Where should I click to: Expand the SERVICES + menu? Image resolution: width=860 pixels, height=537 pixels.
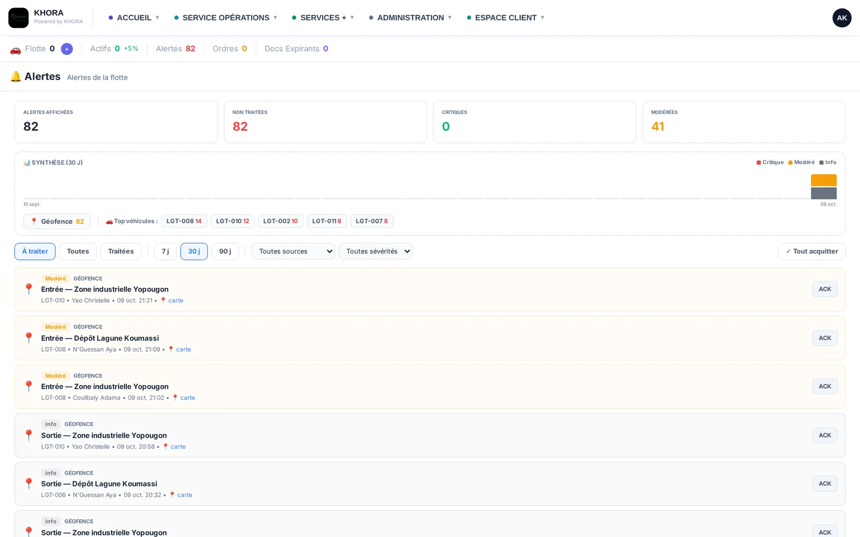click(x=323, y=18)
